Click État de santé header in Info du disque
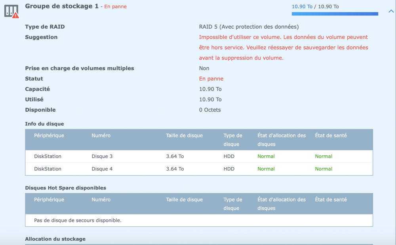 pos(331,136)
